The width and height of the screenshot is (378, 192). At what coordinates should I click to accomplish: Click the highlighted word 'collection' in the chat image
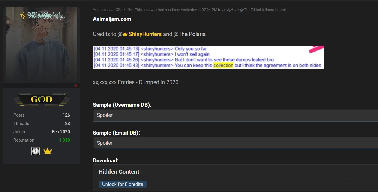[223, 66]
